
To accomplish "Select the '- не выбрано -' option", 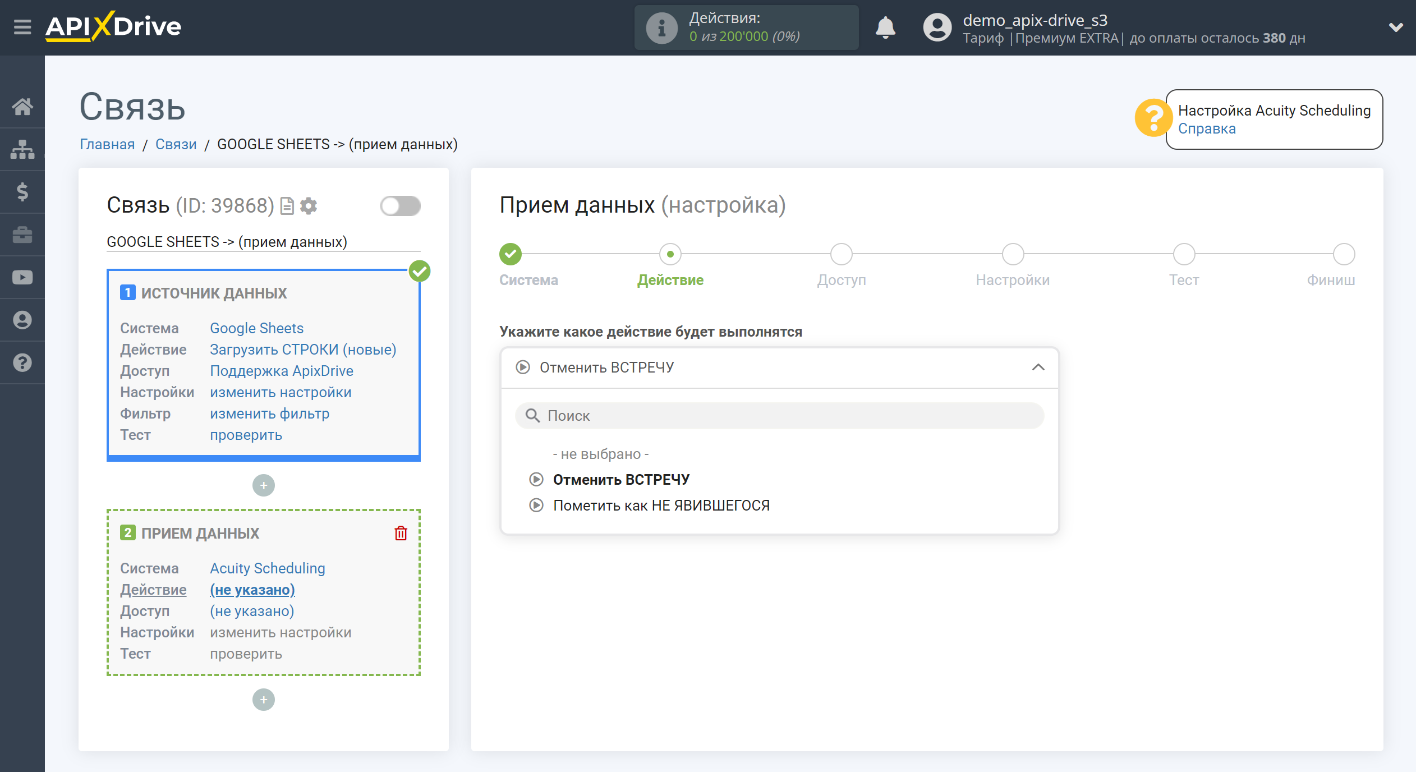I will [601, 454].
